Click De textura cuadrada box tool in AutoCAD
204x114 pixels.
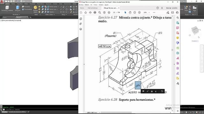pos(7,9)
